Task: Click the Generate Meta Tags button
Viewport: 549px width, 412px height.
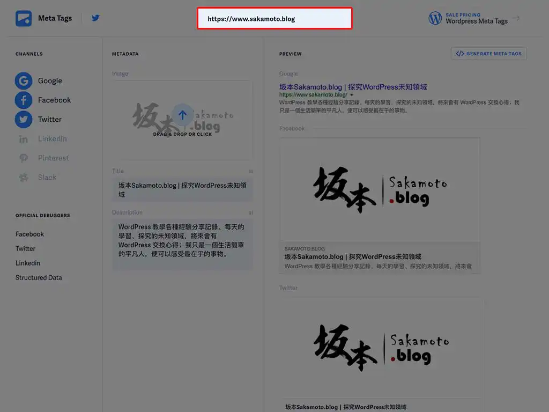Action: point(489,54)
